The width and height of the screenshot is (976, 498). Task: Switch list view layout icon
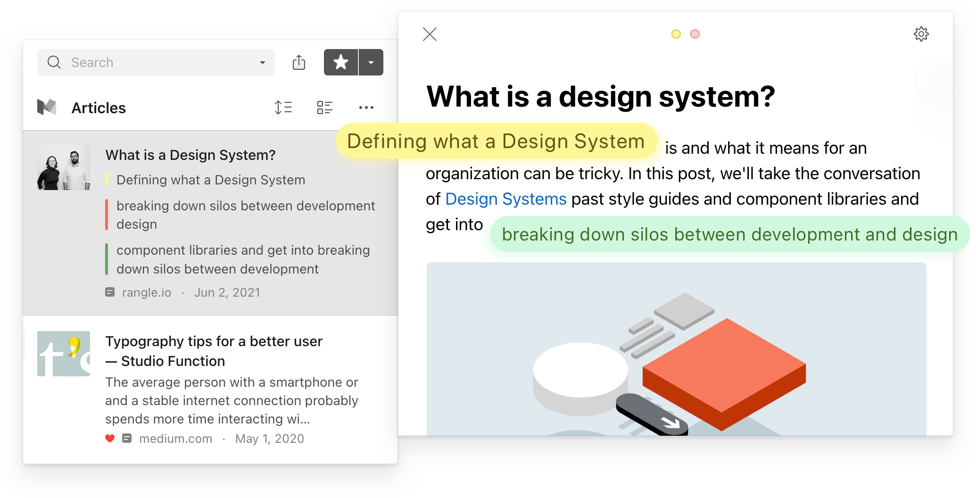click(325, 108)
